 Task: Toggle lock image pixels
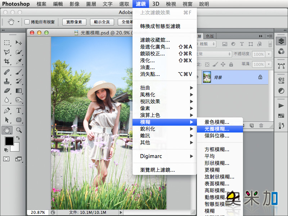(215, 64)
